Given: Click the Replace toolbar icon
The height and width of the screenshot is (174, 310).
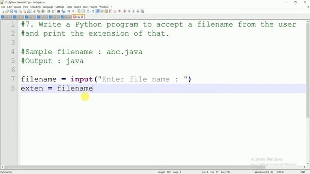Looking at the screenshot, I should [63, 11].
